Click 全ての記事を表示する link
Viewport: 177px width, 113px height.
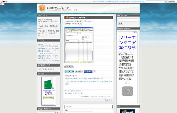pos(46,69)
